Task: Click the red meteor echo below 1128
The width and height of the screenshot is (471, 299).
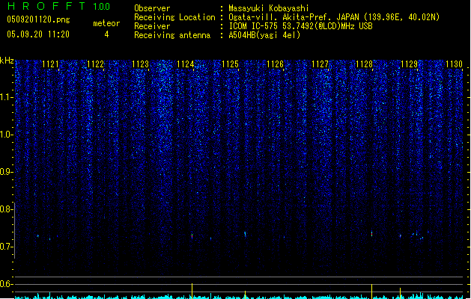Action: [x=372, y=233]
